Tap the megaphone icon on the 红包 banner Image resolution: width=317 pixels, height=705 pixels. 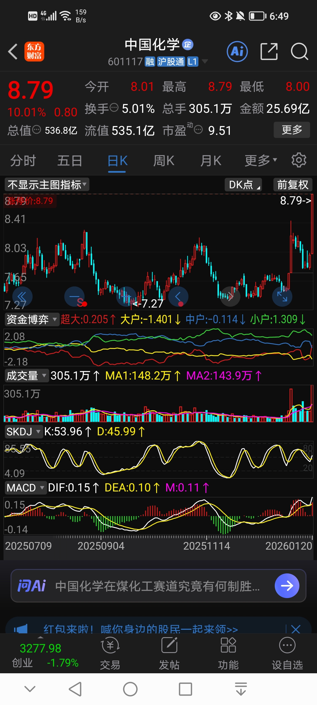coord(21,629)
